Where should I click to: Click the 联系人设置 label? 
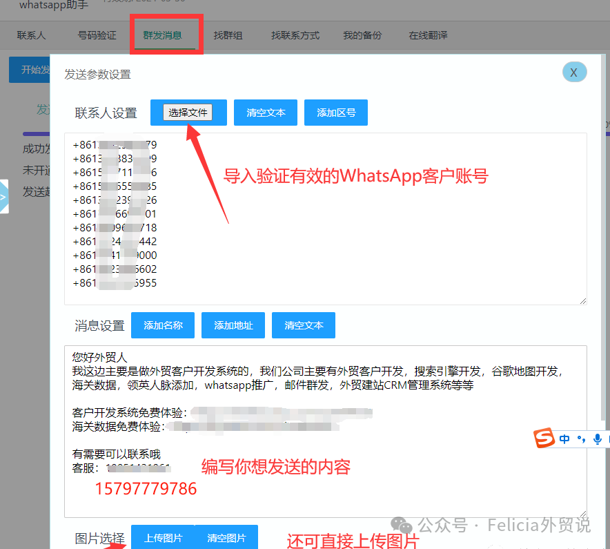pyautogui.click(x=106, y=113)
